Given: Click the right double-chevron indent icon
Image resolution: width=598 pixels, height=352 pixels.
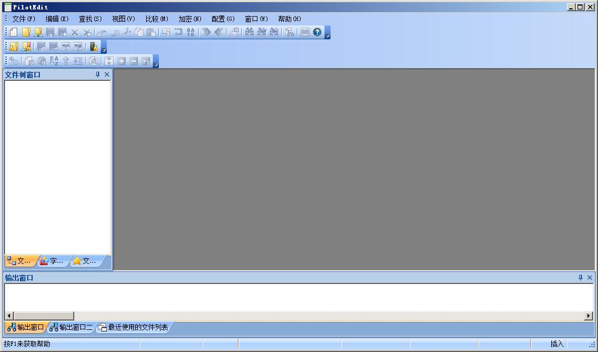Looking at the screenshot, I should [207, 33].
